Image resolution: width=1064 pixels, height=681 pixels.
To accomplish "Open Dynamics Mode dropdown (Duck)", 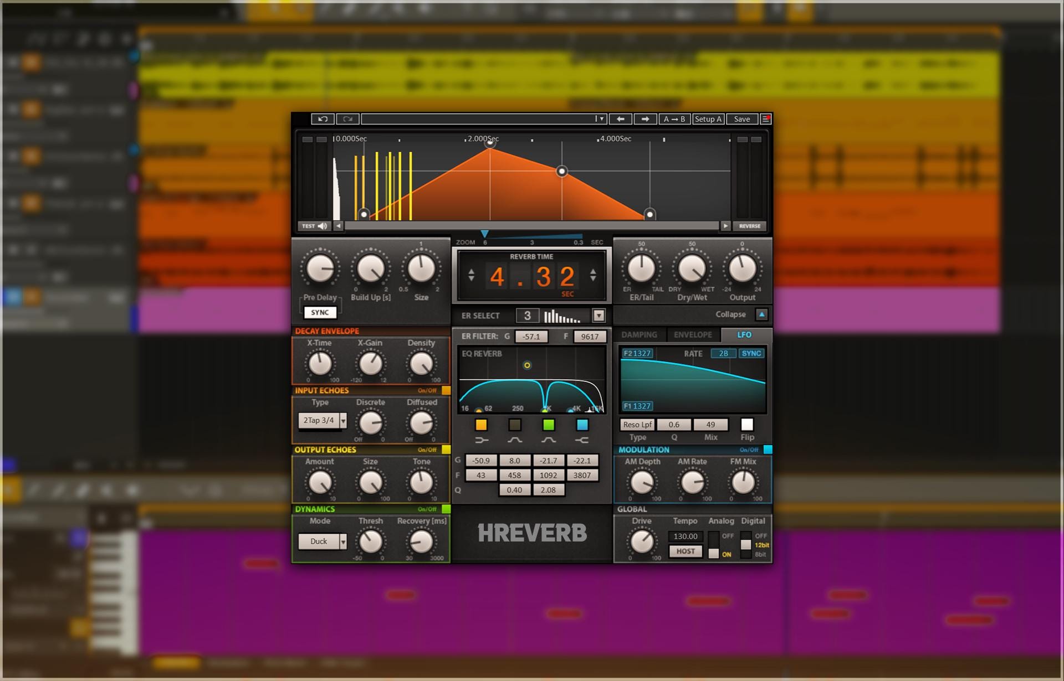I will [x=343, y=541].
